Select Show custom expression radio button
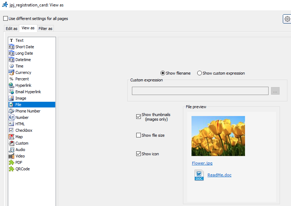 coord(199,73)
